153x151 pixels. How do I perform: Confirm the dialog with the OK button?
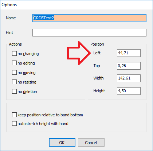[62, 142]
